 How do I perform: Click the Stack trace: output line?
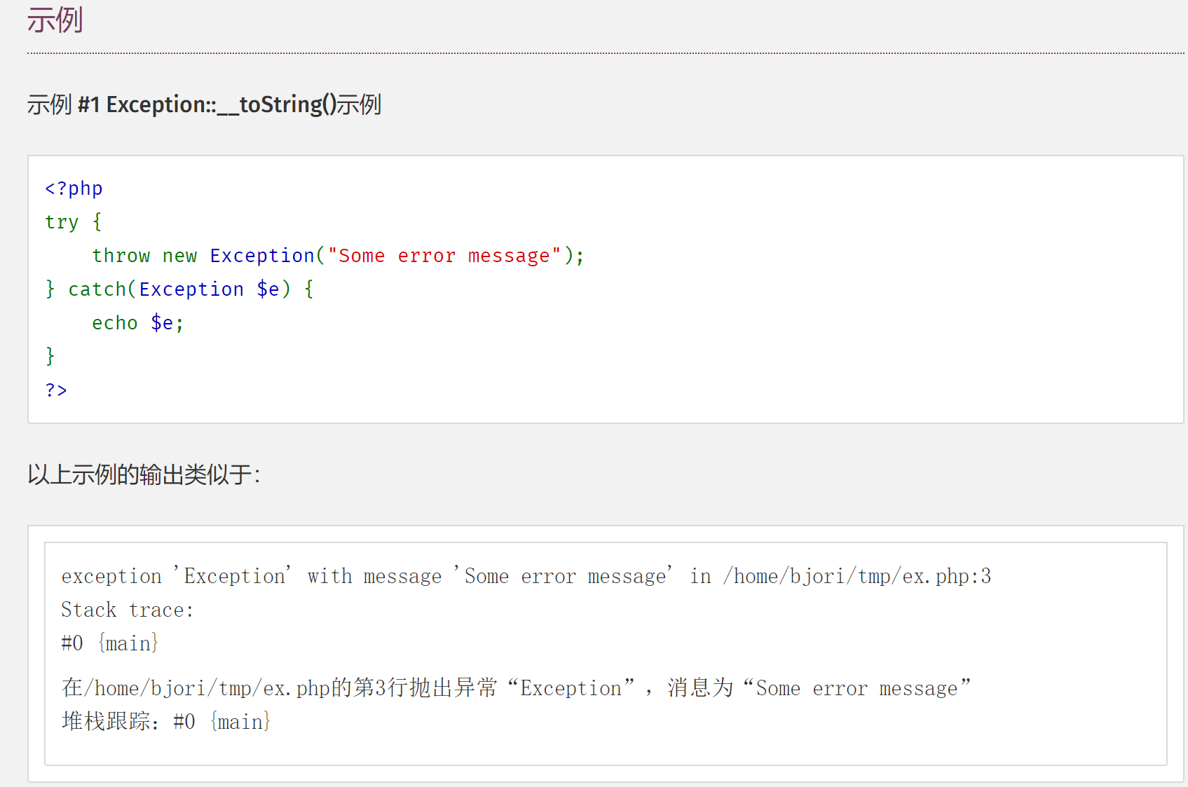tap(127, 610)
